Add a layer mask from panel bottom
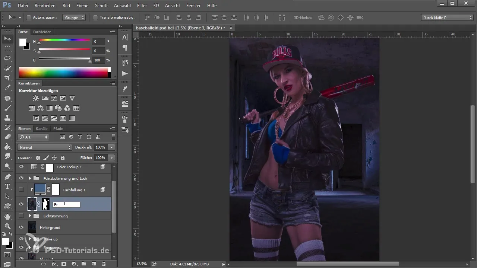 pyautogui.click(x=64, y=264)
